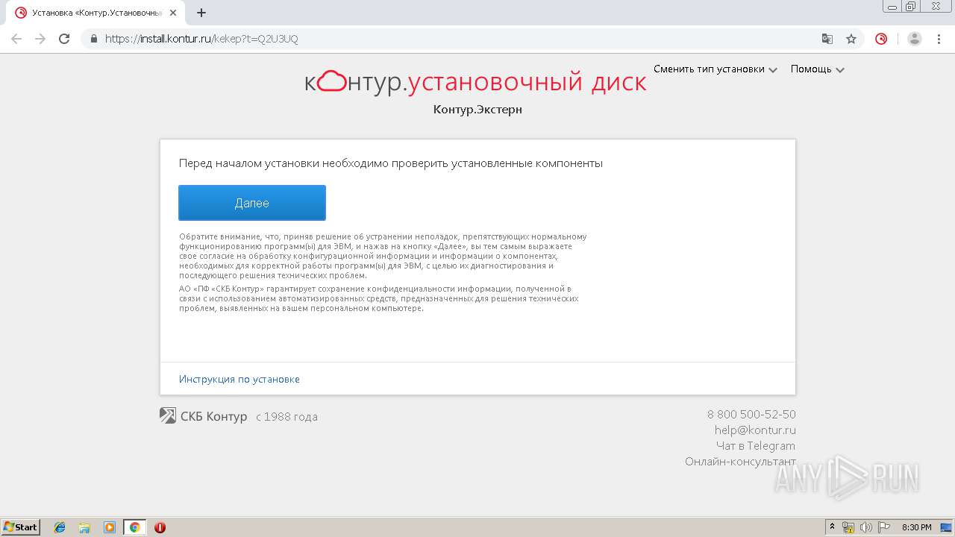Click the Chrome taskbar icon
The image size is (955, 537).
134,527
